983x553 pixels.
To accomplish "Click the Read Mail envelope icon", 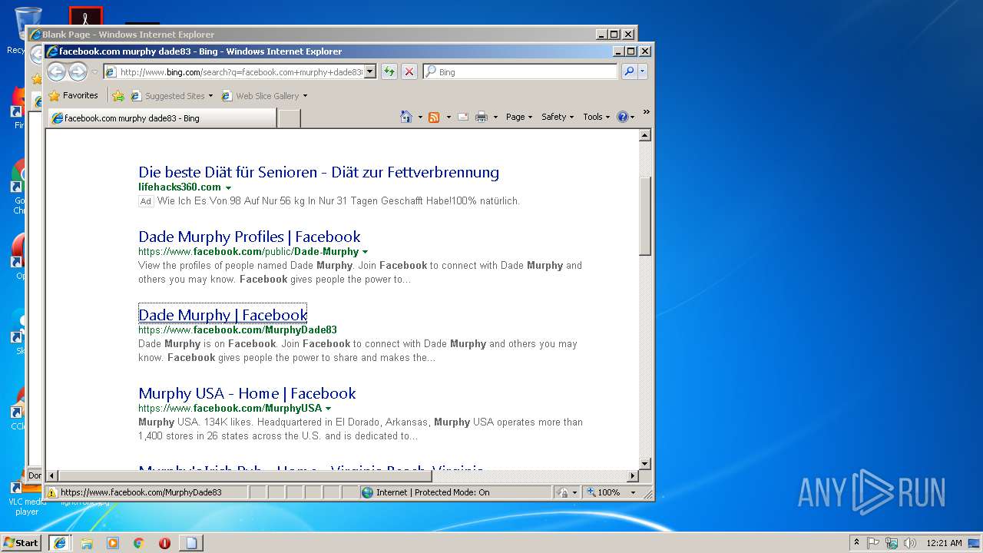I will [x=463, y=117].
